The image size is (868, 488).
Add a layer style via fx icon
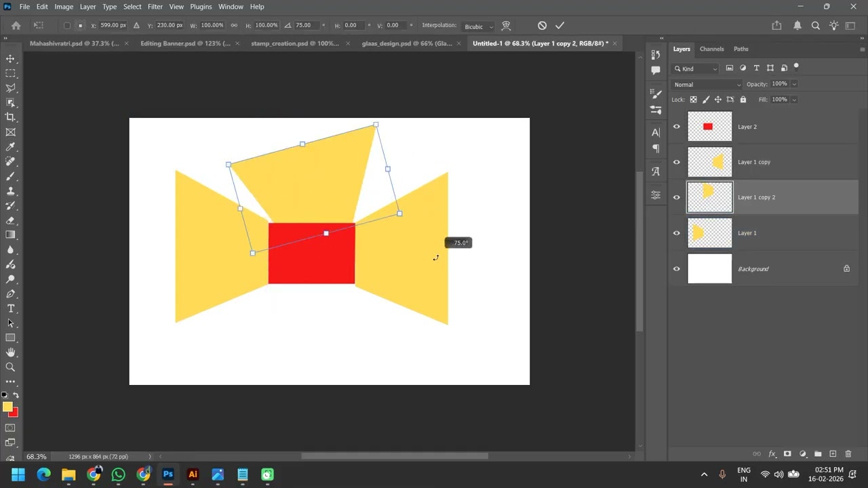coord(772,453)
